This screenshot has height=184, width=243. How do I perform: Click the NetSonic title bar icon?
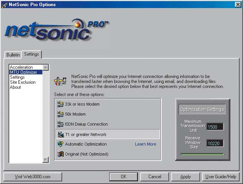[4, 5]
